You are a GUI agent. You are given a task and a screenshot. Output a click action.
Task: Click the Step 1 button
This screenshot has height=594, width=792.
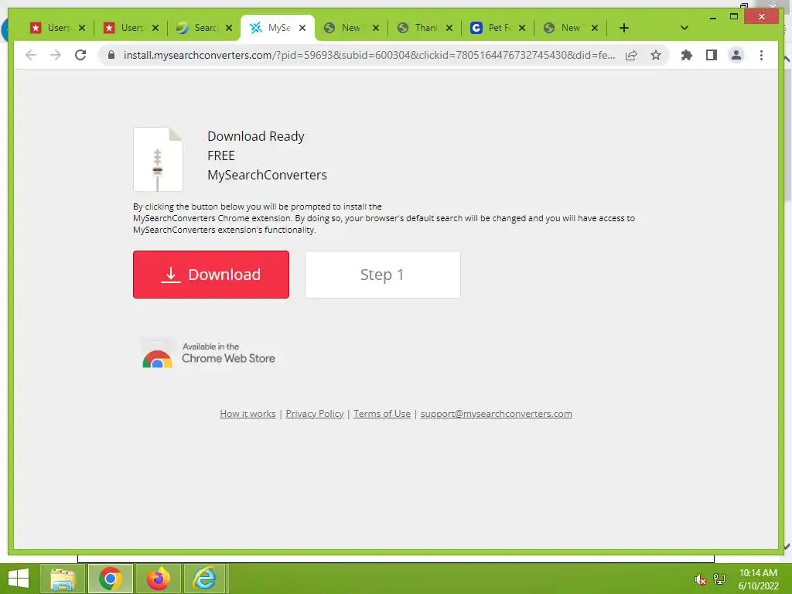pyautogui.click(x=383, y=275)
